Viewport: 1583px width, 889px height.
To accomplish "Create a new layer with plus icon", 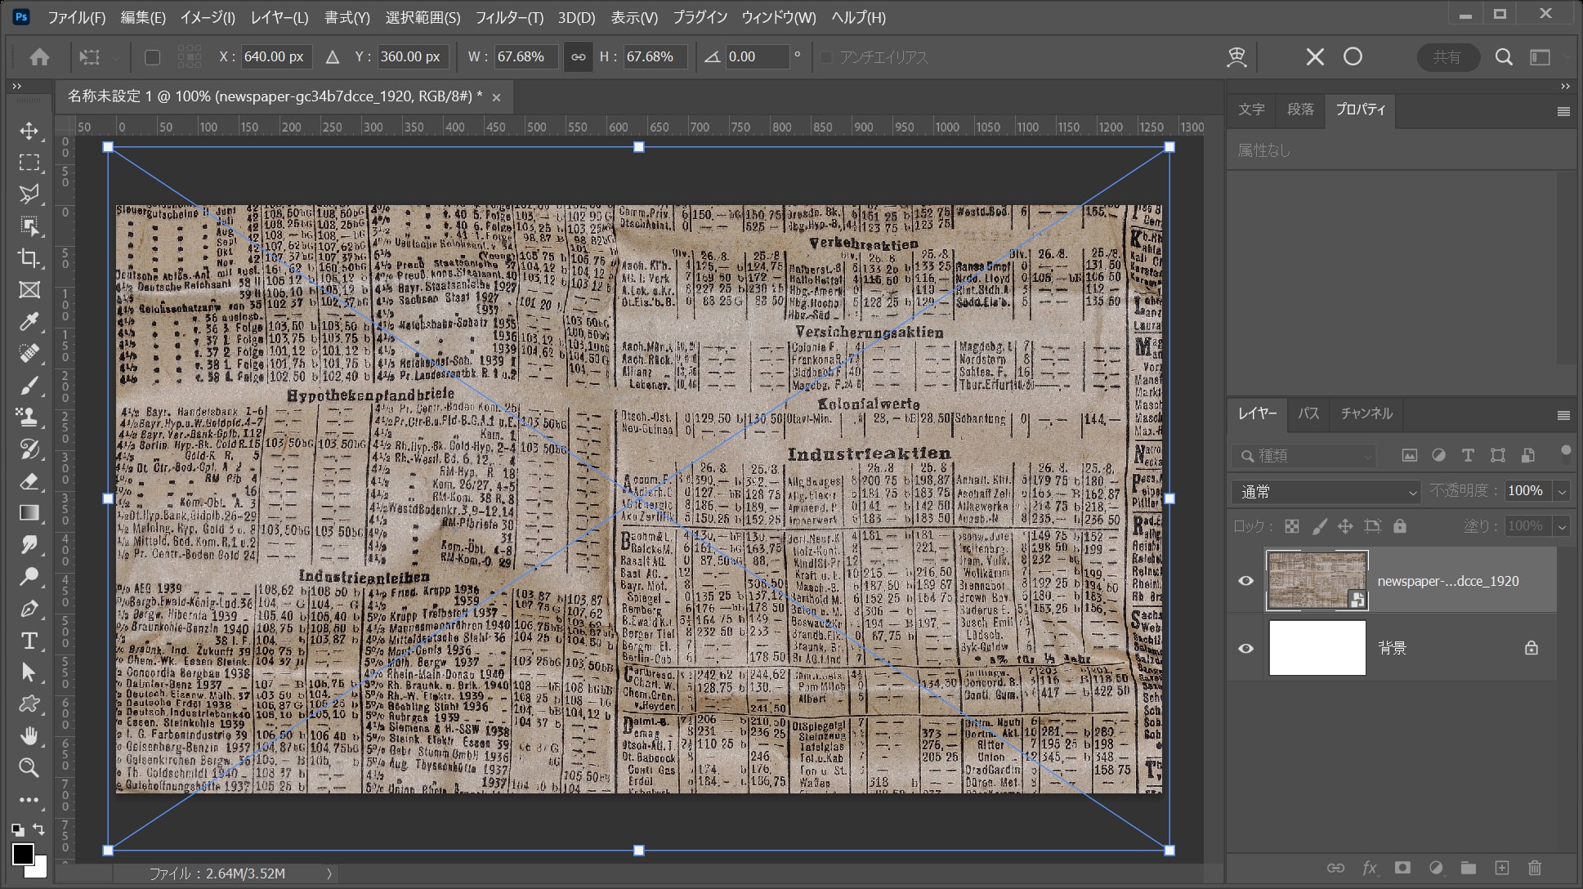I will point(1501,868).
